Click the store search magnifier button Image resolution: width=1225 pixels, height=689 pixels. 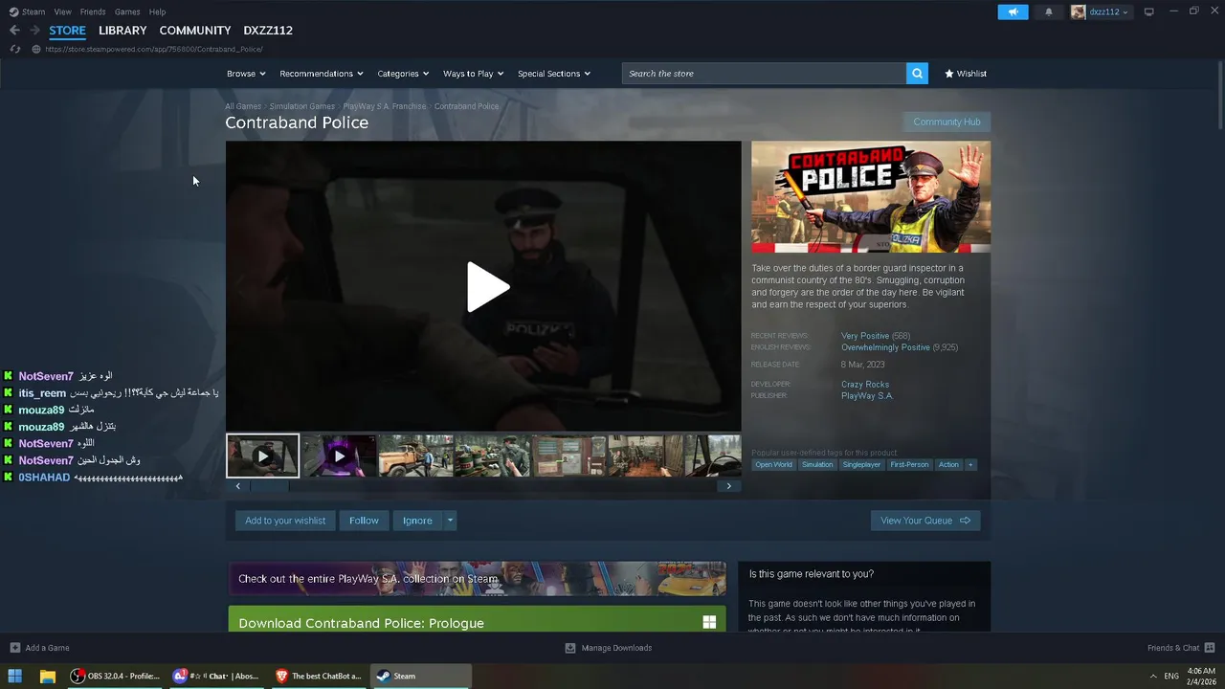(917, 74)
